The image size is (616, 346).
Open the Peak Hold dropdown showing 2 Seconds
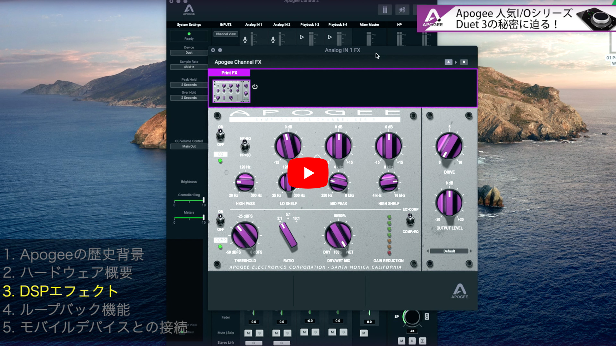pos(189,85)
